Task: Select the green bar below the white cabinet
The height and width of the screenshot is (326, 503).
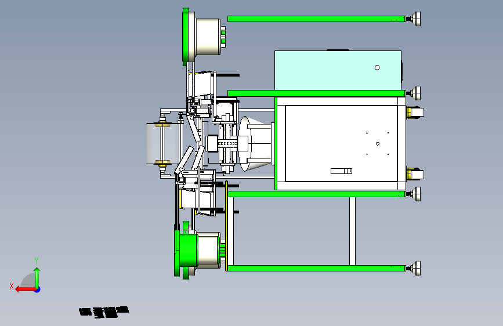Action: point(316,194)
